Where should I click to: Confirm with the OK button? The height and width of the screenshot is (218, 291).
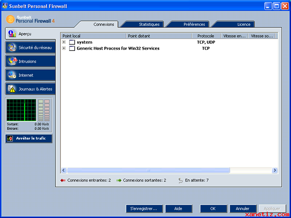pos(213,209)
